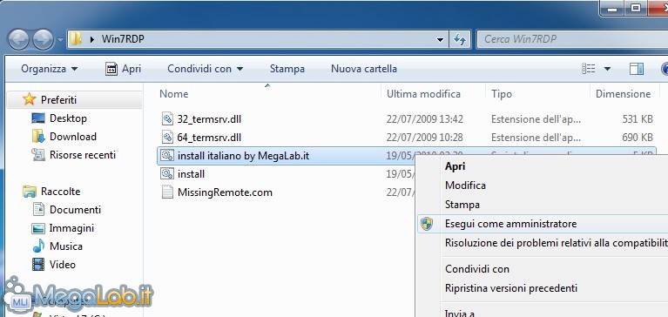Sort by the Tipo column header
This screenshot has width=668, height=317.
(x=502, y=94)
